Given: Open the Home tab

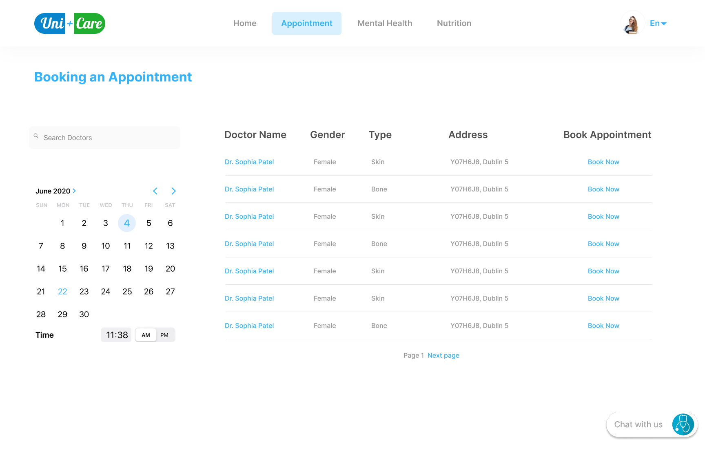Looking at the screenshot, I should point(245,23).
